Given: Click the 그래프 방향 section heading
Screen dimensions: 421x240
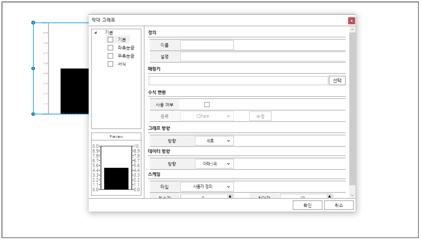Looking at the screenshot, I should click(159, 128).
